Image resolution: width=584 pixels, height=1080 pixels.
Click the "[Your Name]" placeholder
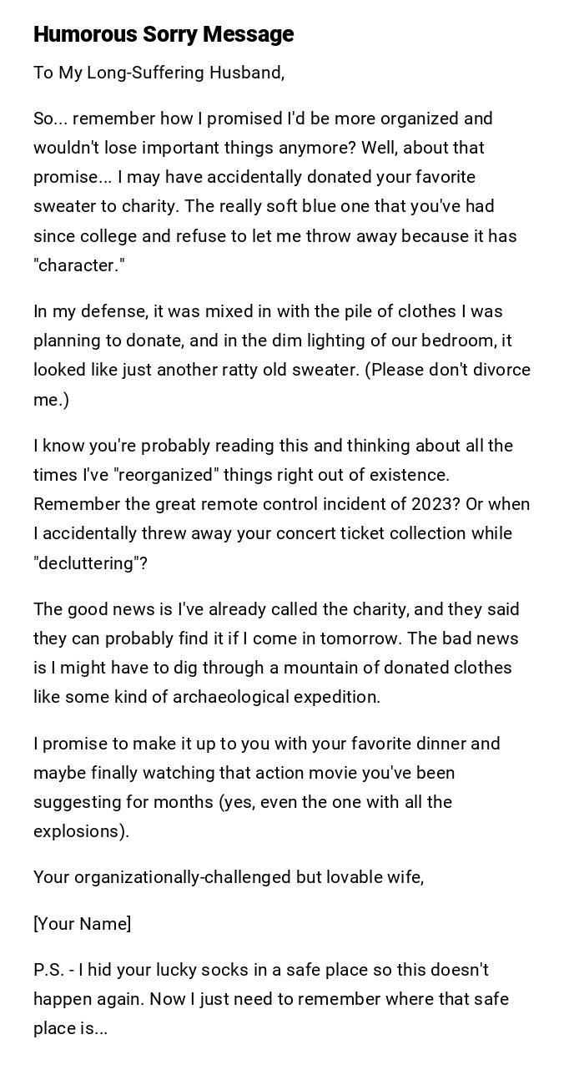[x=82, y=924]
